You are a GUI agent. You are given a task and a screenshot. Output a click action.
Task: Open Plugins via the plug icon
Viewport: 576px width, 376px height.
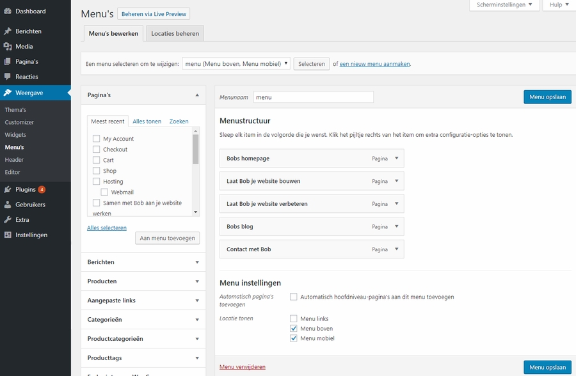click(x=8, y=190)
